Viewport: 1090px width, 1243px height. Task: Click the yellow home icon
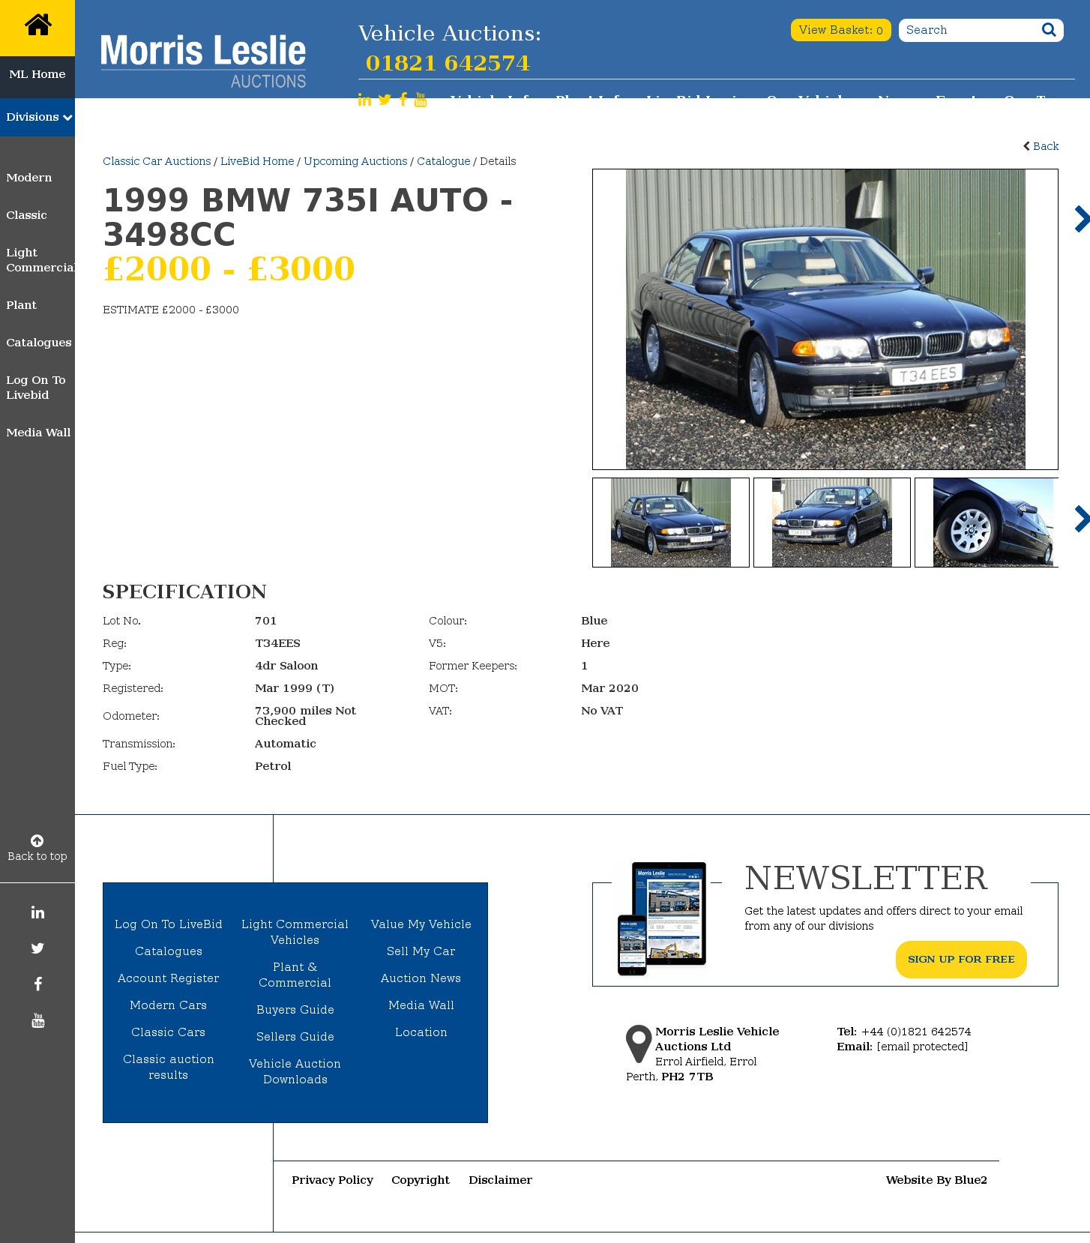pos(37,25)
